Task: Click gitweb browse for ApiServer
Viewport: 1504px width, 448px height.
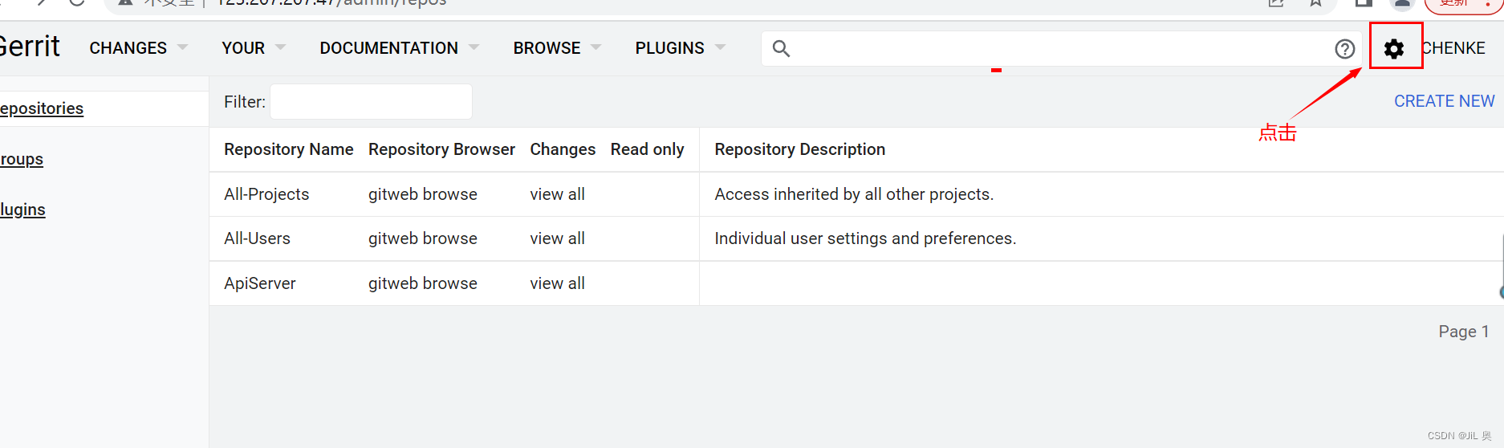Action: [422, 283]
